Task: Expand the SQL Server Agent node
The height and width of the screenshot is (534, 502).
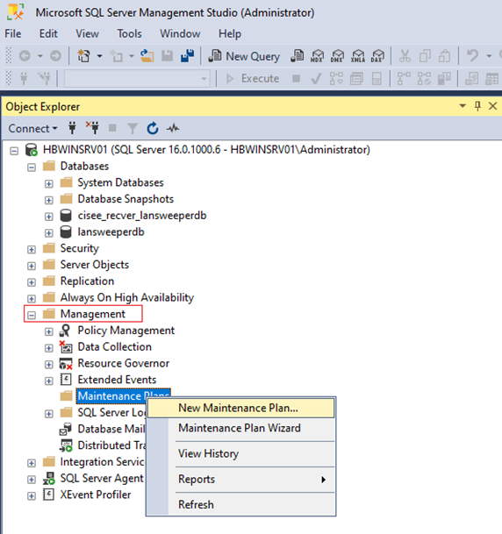Action: 32,480
